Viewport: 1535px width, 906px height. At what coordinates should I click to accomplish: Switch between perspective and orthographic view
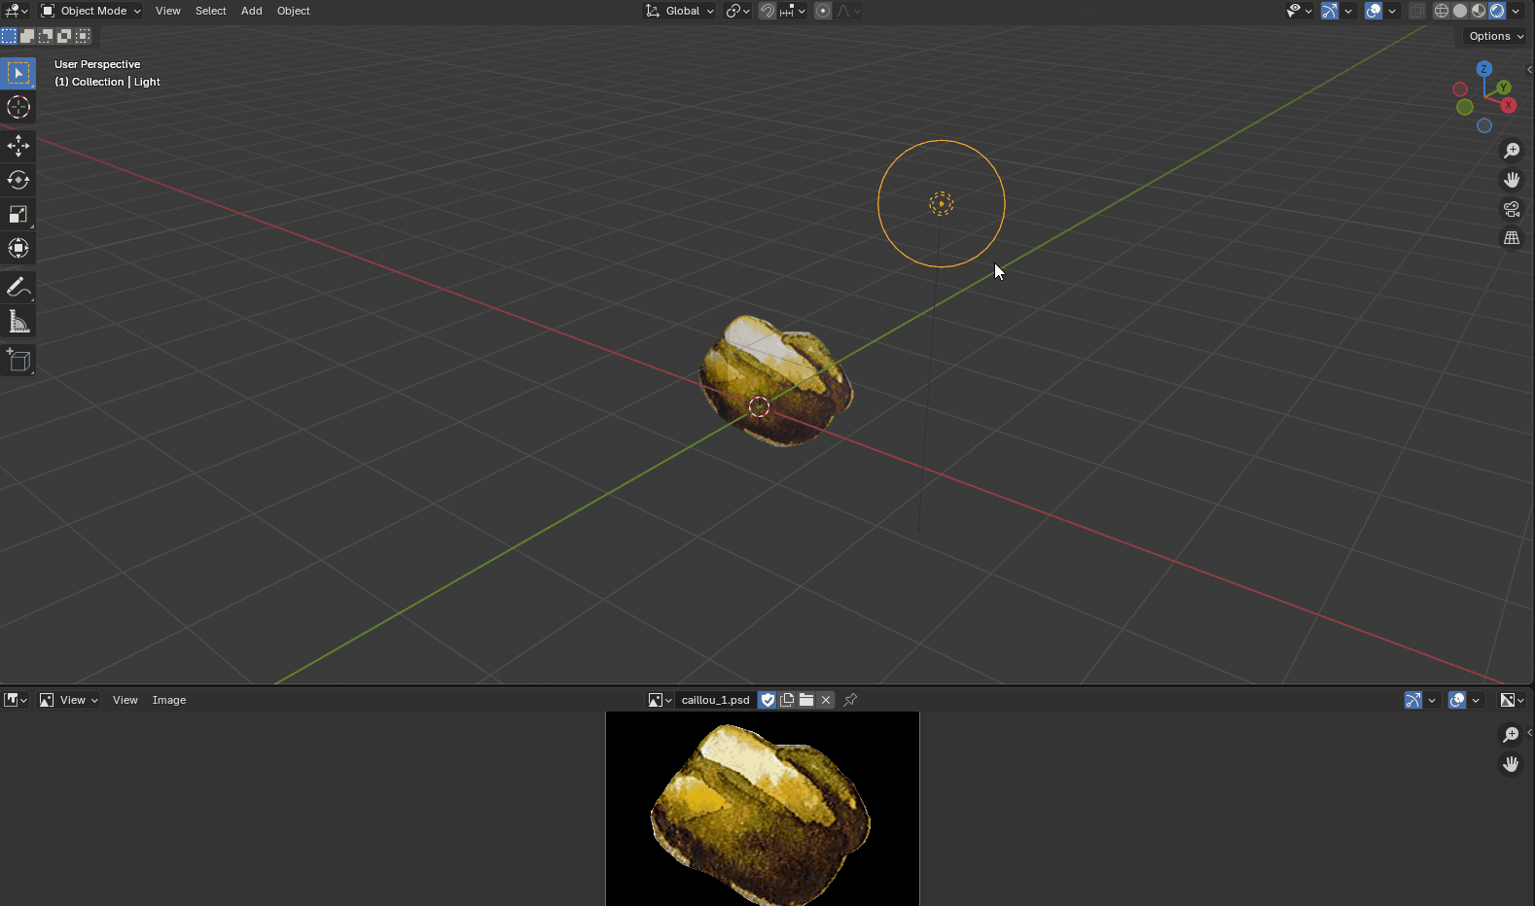1512,238
